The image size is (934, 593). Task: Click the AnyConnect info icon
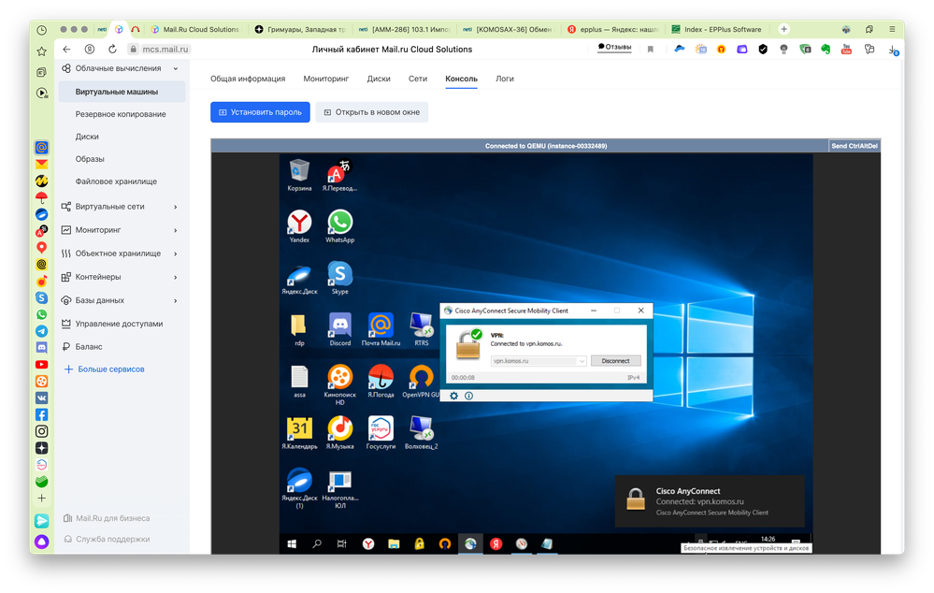(468, 396)
